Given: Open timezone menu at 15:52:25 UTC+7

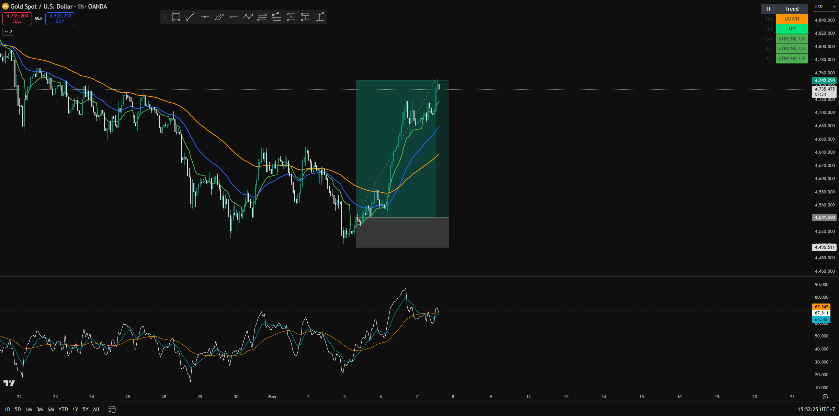Looking at the screenshot, I should (816, 409).
